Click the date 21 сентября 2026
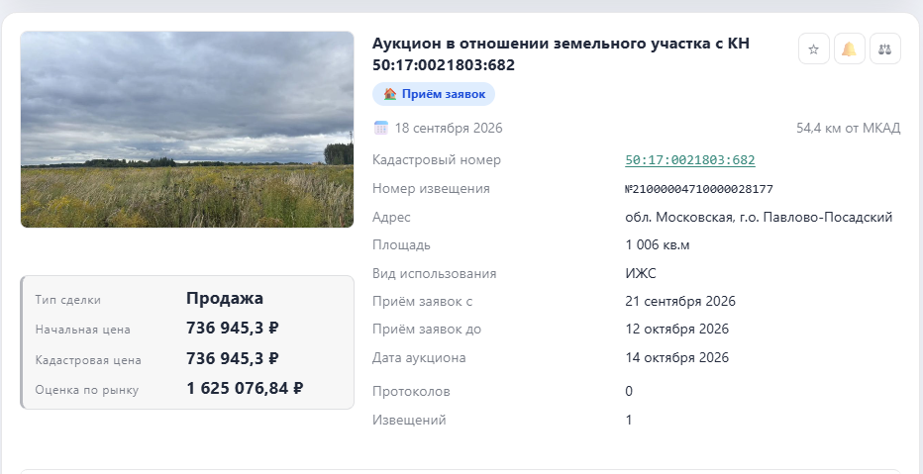This screenshot has width=923, height=474. [680, 302]
